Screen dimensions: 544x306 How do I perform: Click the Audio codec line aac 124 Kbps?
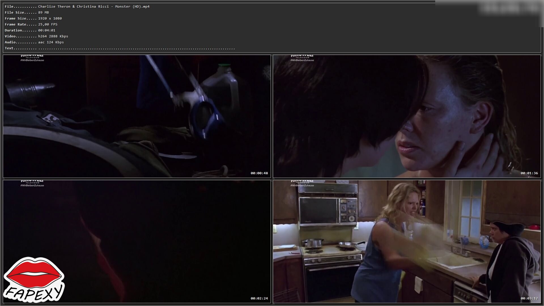(x=51, y=42)
